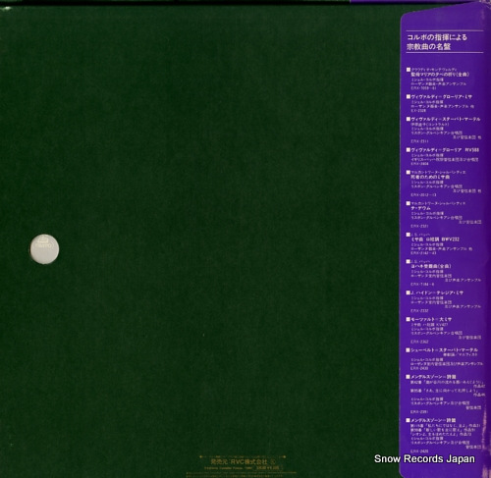
Task: Select the title 'ヨハネ受難曲(全曲)'
Action: coord(431,266)
